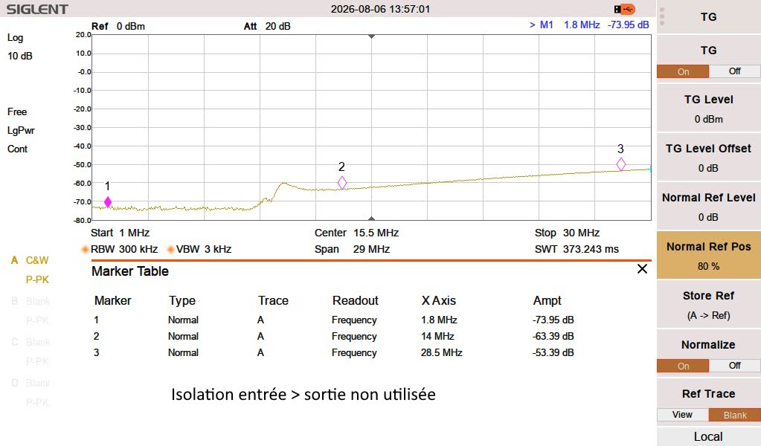This screenshot has height=446, width=761.
Task: Set Normalize to Off
Action: point(735,366)
